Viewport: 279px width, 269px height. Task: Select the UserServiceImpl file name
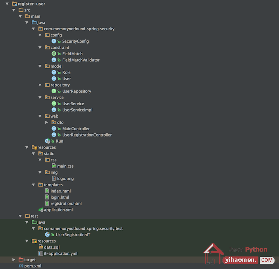coord(77,110)
